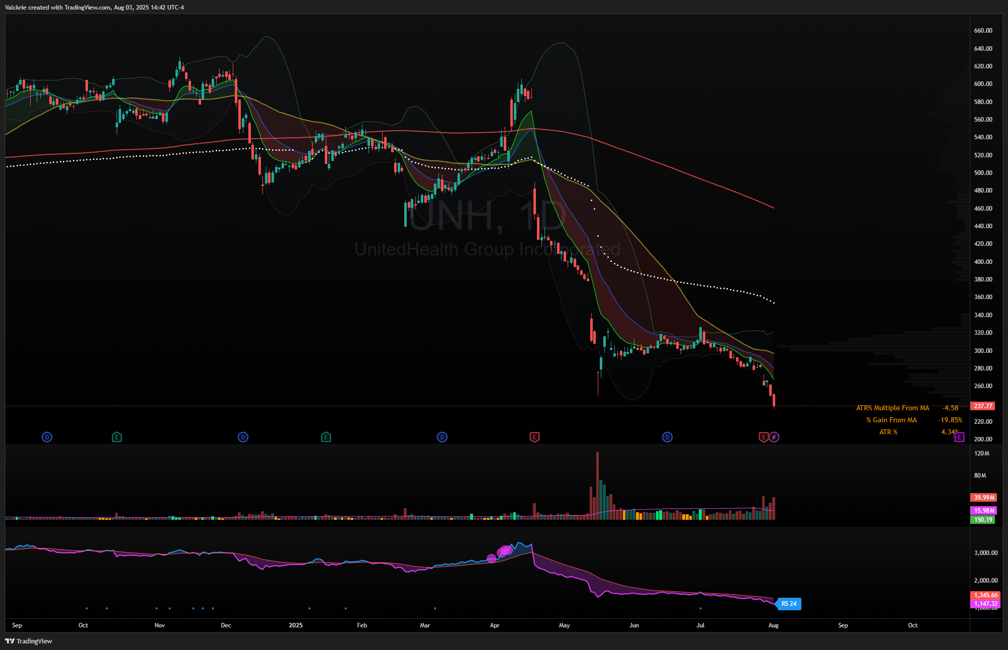Click the green January earnings E marker

point(326,437)
